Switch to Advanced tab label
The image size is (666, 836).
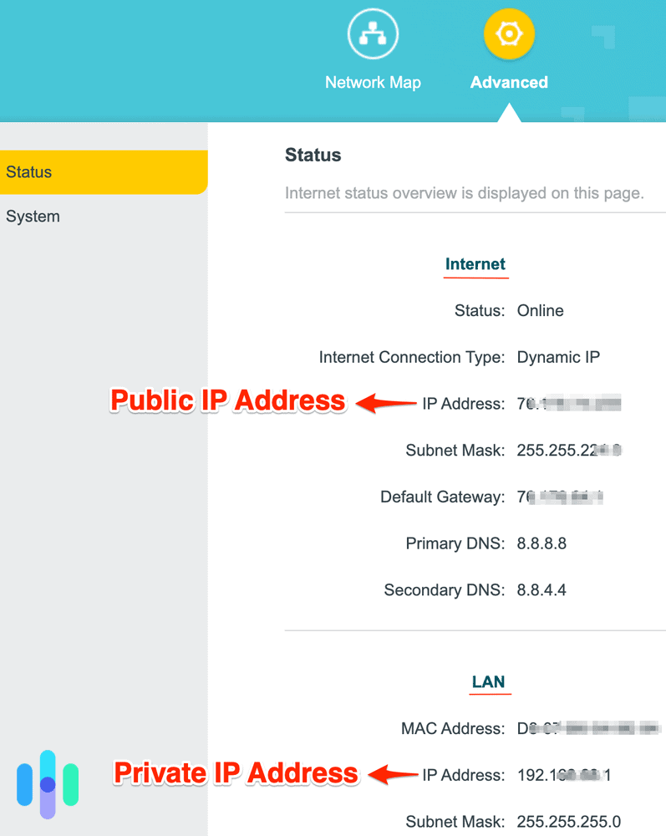[509, 82]
